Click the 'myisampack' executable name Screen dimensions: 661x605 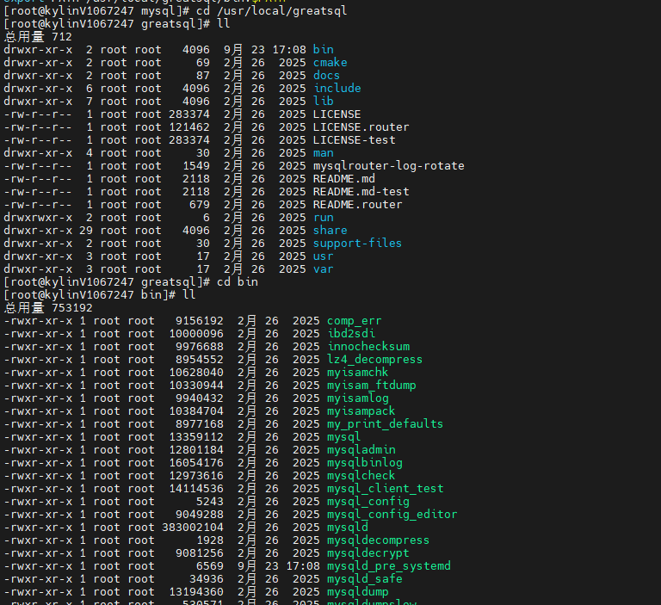tap(361, 411)
